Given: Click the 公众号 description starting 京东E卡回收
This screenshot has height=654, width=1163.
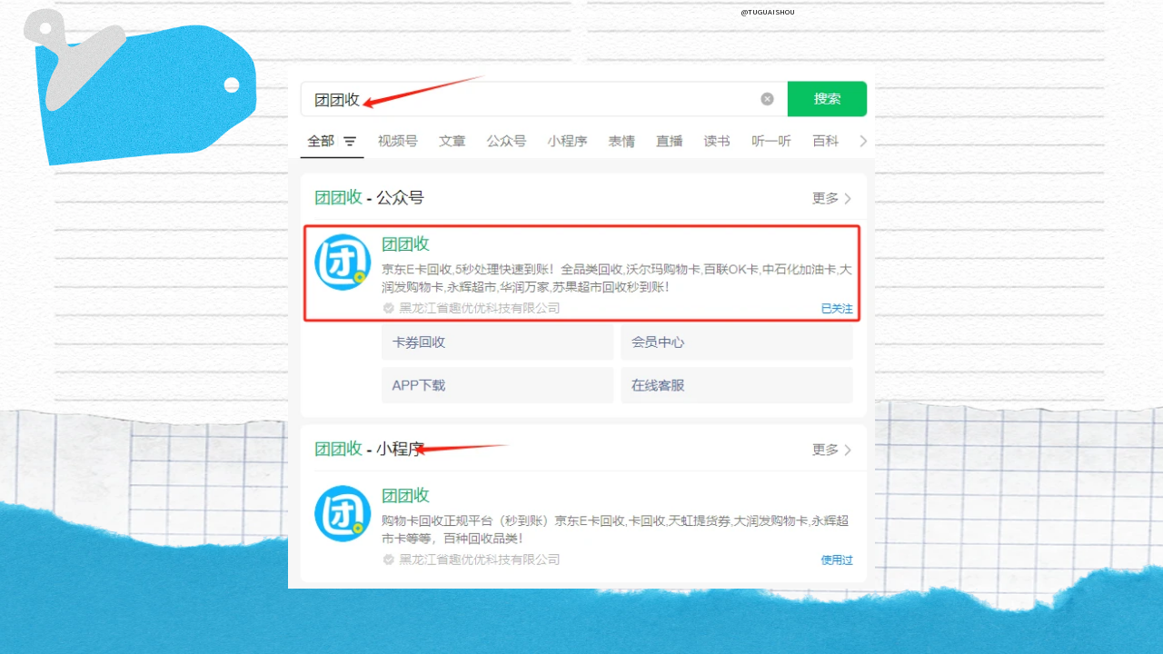Looking at the screenshot, I should click(x=617, y=278).
